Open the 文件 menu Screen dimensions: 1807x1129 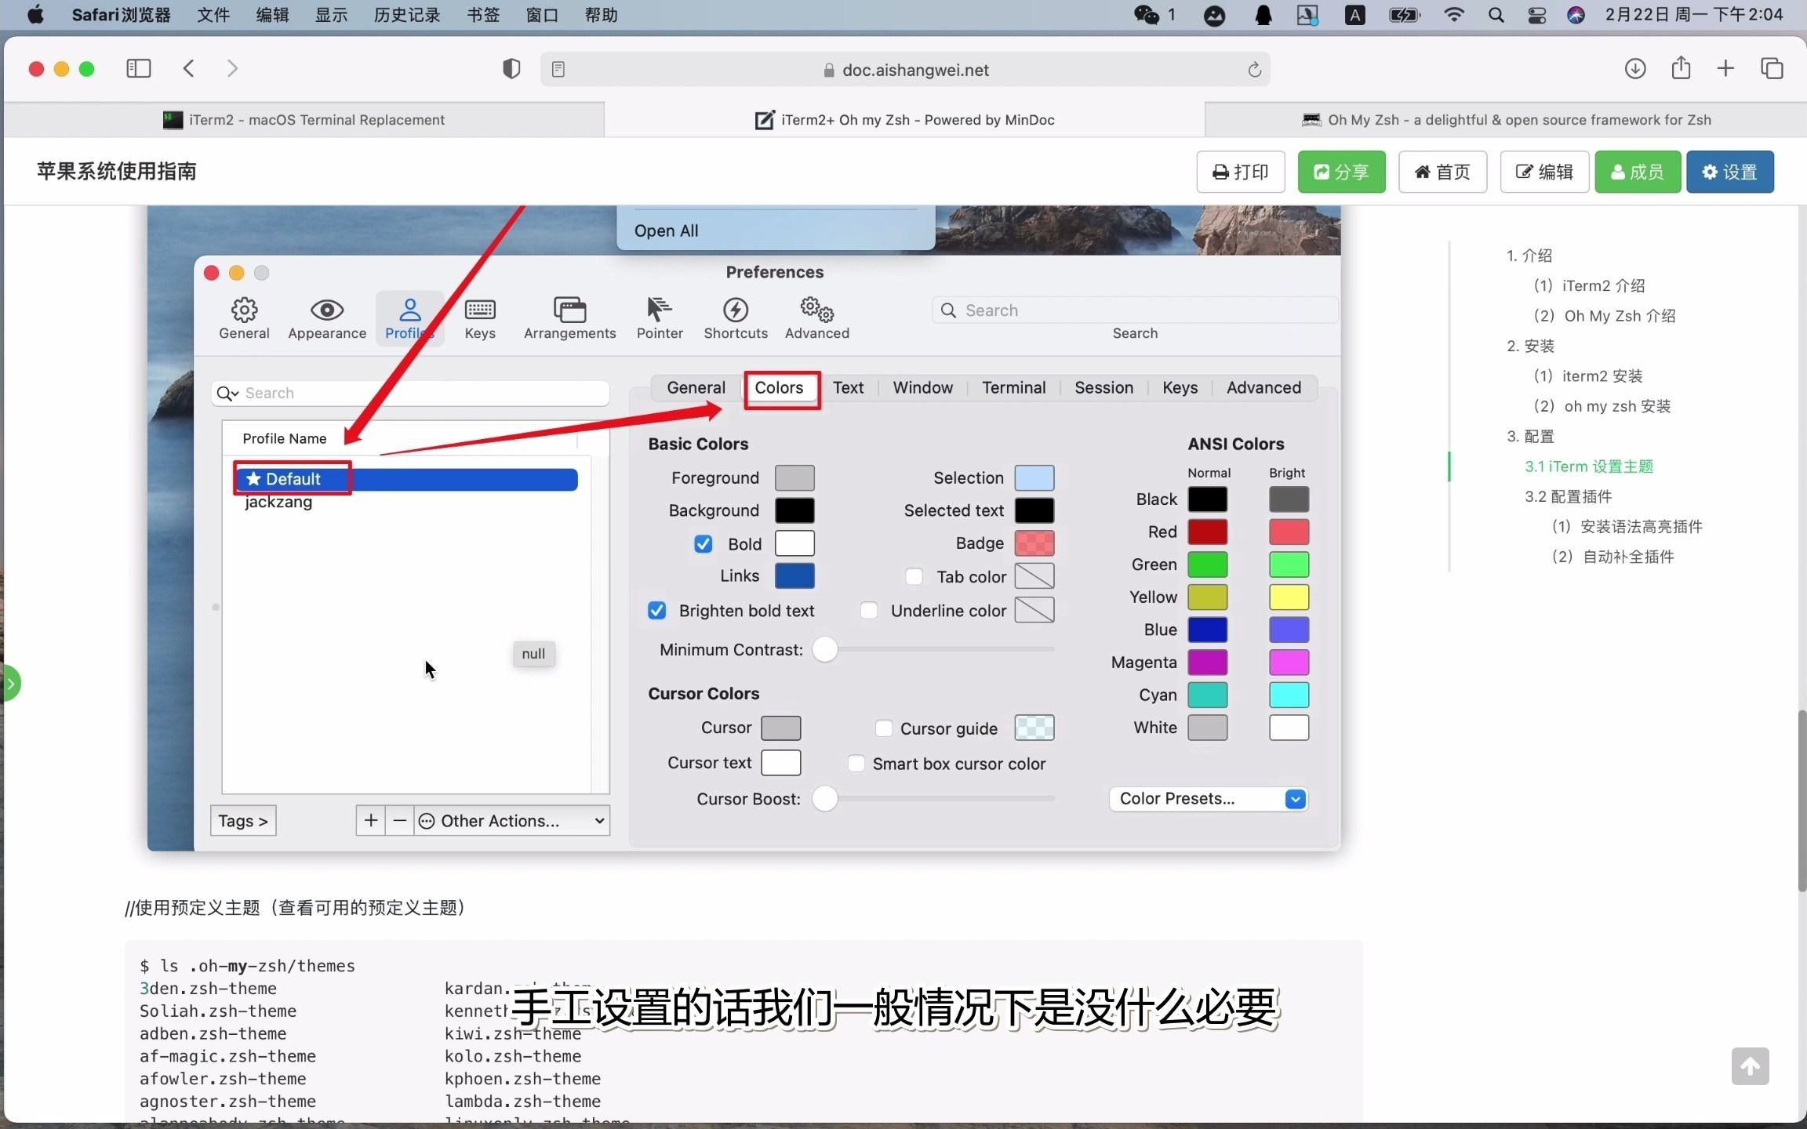click(x=213, y=15)
